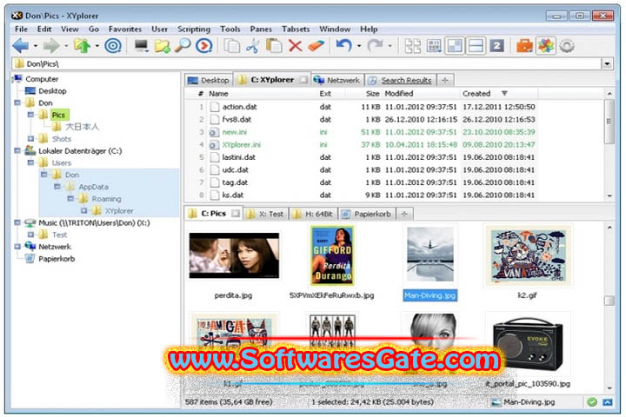Collapse the Don folder tree node
Viewport: 626px width, 417px height.
pos(17,103)
